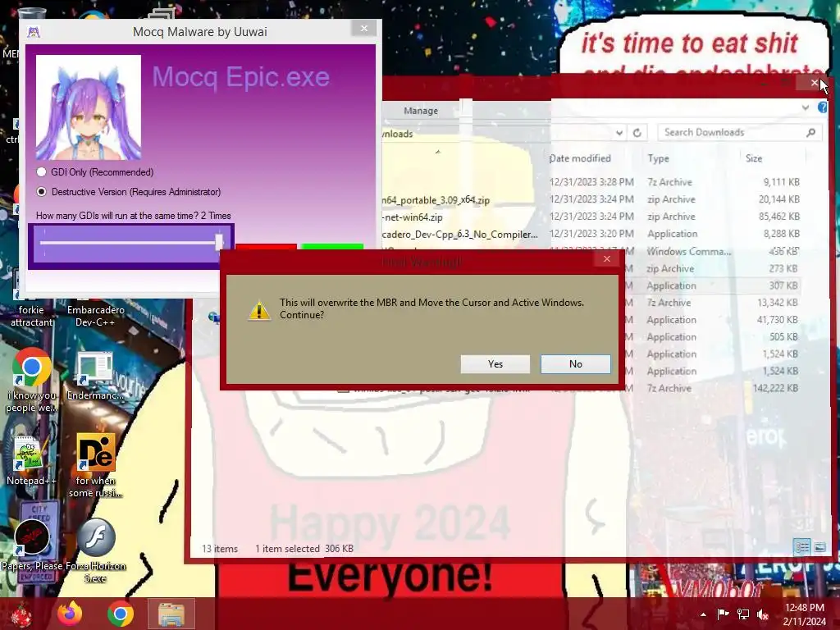Screen dimensions: 840x630
Task: Click the Start button on taskbar
Action: [21, 614]
